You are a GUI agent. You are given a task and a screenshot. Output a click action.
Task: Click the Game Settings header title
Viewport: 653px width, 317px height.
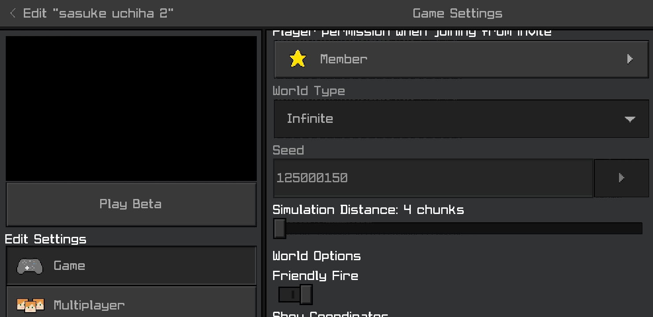[458, 14]
